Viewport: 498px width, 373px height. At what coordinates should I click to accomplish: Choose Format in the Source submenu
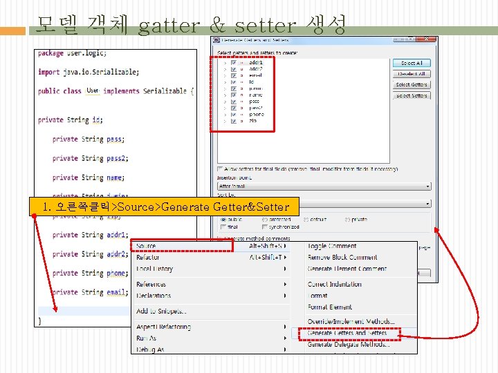[317, 296]
